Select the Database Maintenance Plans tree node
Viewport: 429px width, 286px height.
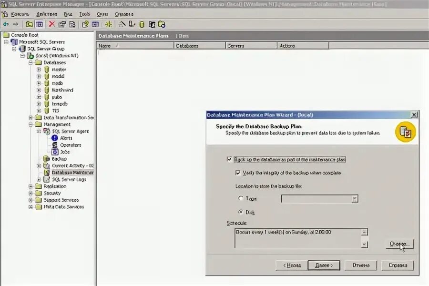(x=72, y=173)
